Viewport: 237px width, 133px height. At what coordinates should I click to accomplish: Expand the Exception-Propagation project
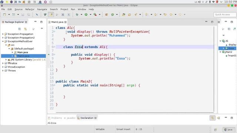[3, 34]
